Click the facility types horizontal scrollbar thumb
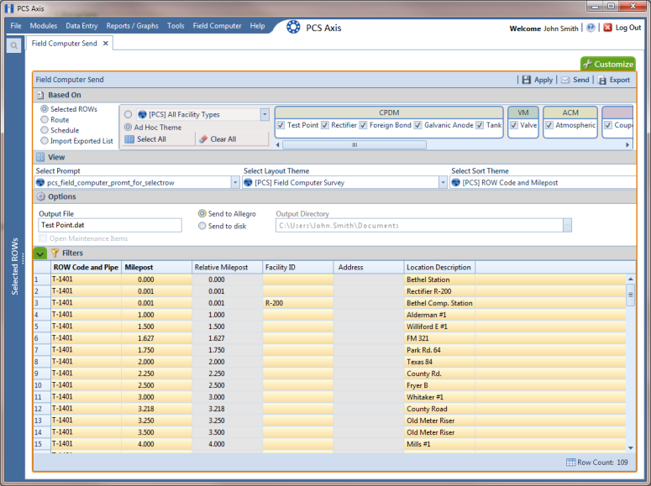Image resolution: width=651 pixels, height=486 pixels. point(354,145)
